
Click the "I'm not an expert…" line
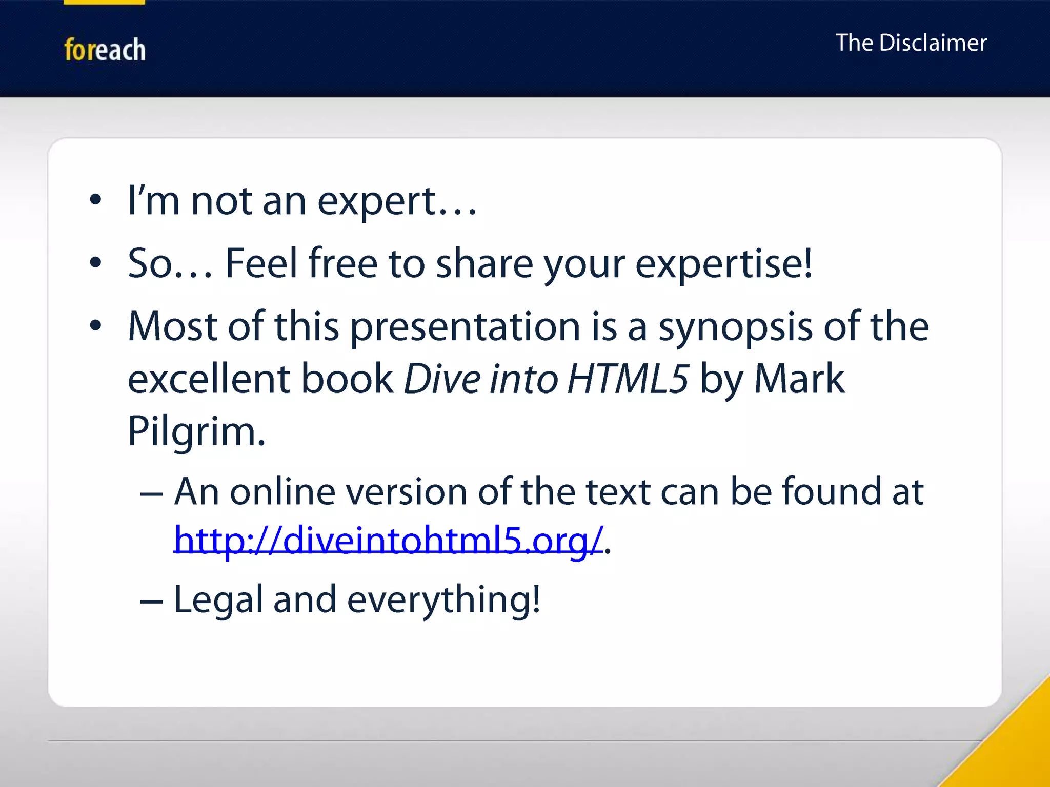302,201
